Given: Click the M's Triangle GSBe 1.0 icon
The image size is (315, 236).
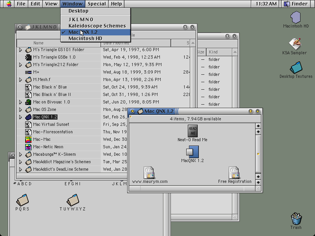Looking at the screenshot, I should [x=28, y=57].
